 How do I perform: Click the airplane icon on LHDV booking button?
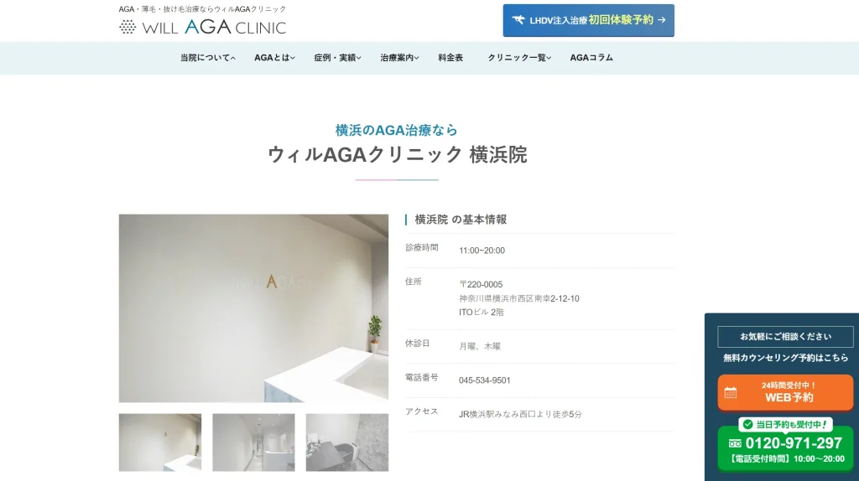518,20
